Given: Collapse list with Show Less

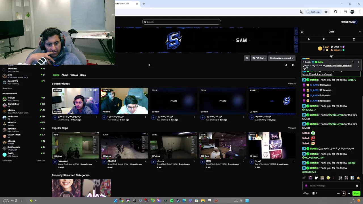Looking at the screenshot, I should (x=41, y=161).
